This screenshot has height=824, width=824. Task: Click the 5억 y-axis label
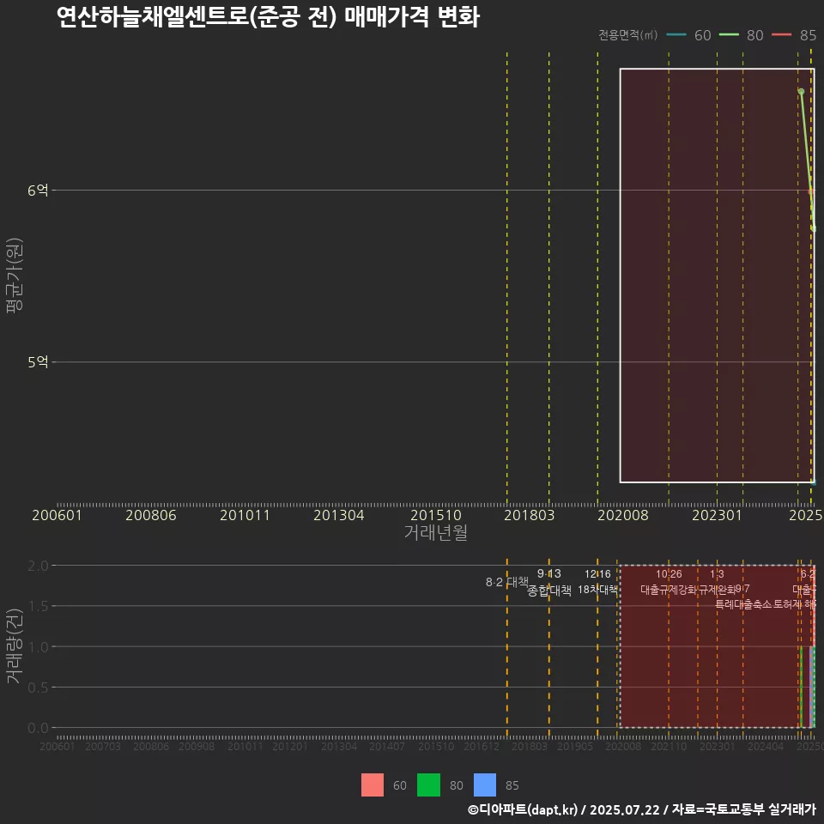click(38, 362)
